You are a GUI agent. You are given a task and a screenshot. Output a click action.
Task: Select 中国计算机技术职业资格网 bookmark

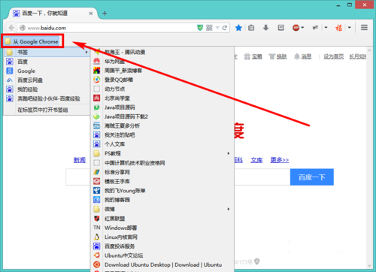162,163
